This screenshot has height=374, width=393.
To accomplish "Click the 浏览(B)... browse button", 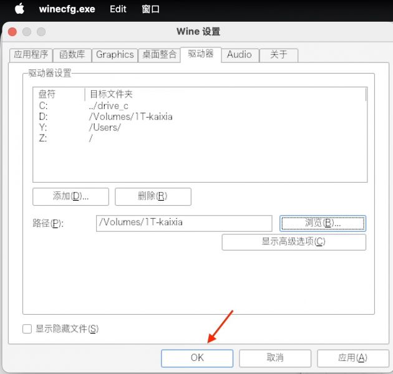I will [323, 223].
